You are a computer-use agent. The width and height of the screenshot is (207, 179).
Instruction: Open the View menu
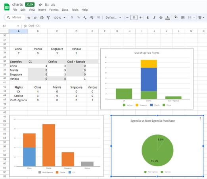click(32, 10)
